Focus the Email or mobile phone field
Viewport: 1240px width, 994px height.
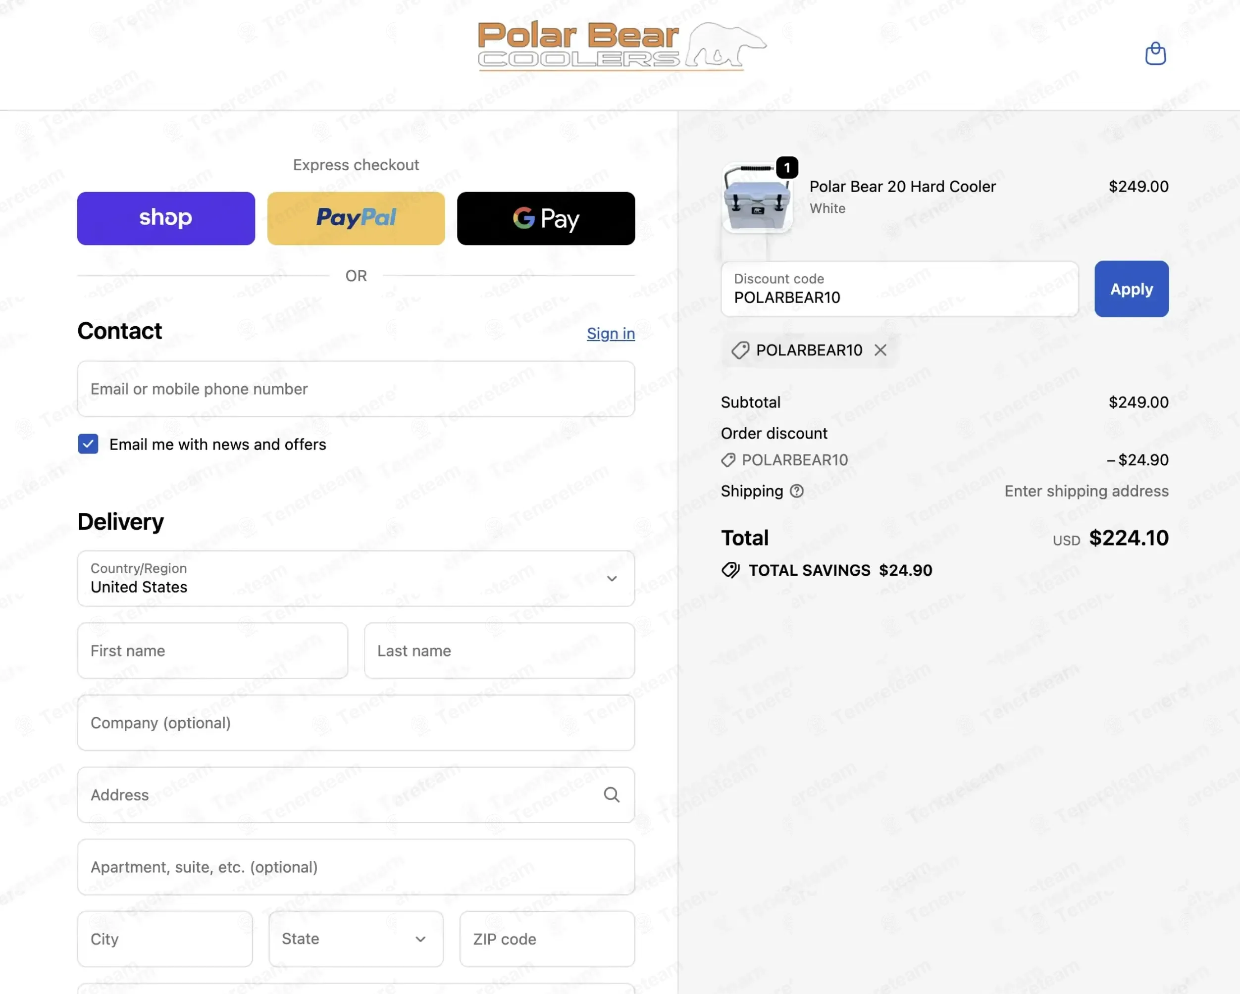coord(356,389)
